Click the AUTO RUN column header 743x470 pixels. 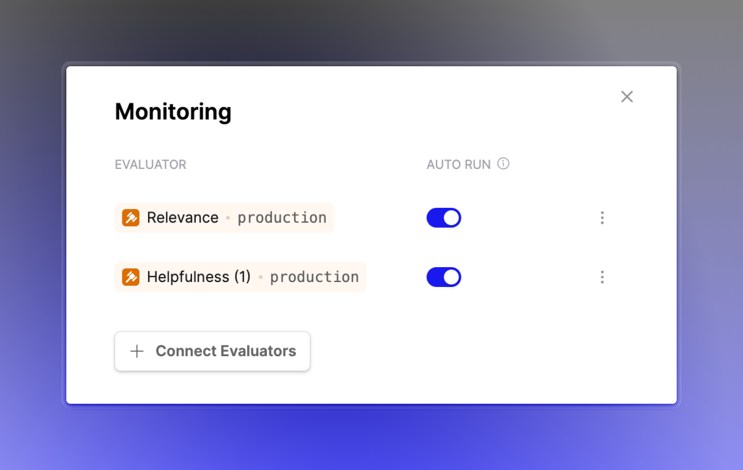click(459, 164)
